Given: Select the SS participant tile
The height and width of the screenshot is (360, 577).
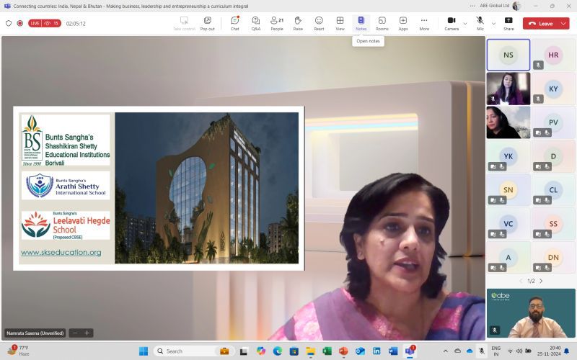Looking at the screenshot, I should [553, 224].
